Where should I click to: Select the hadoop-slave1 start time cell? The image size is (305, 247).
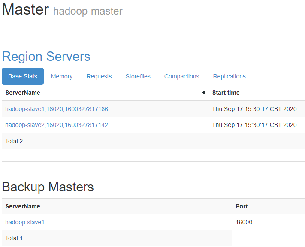click(254, 109)
